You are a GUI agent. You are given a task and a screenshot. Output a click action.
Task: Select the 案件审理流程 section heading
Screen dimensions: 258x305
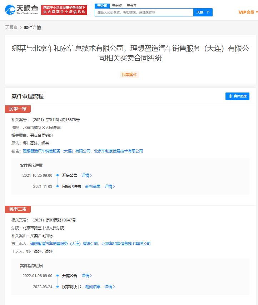point(28,96)
